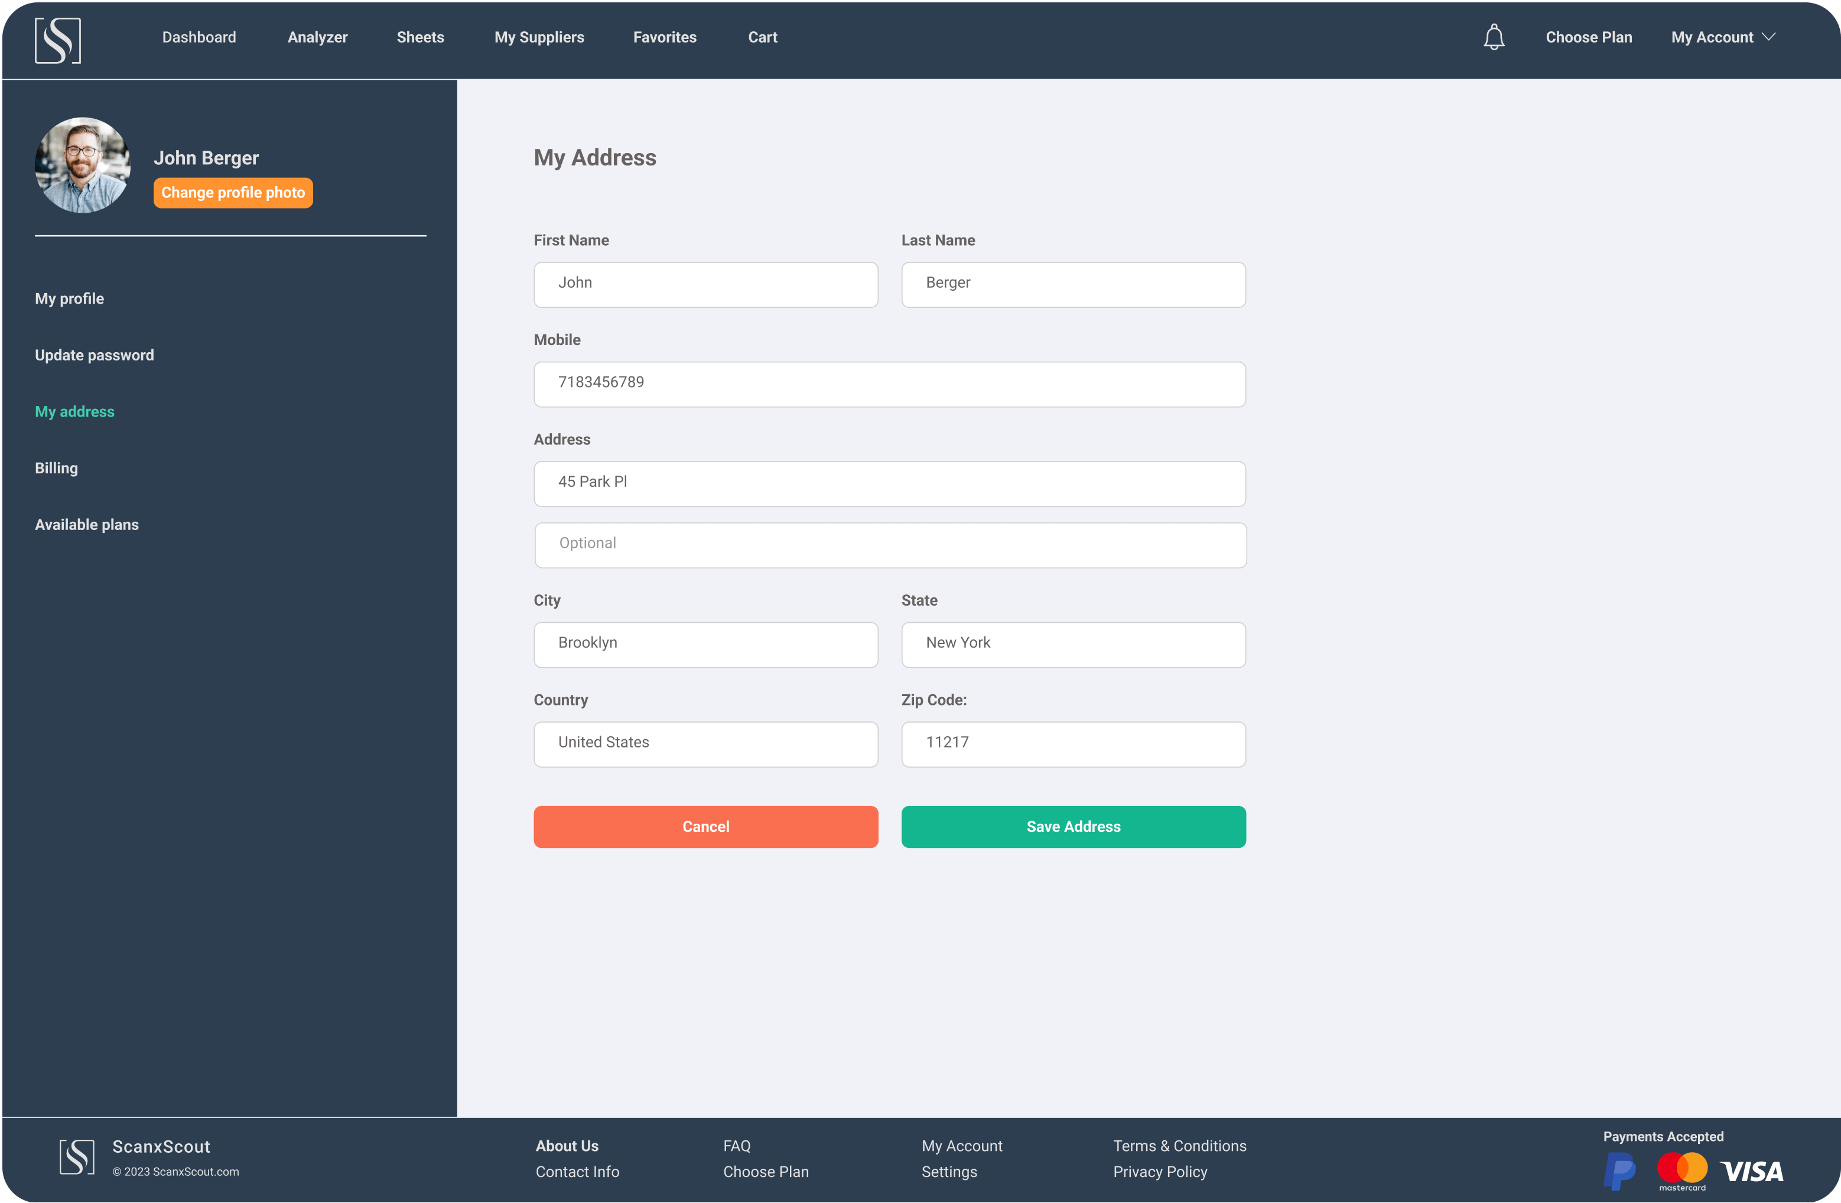Click the footer ScanxScout logo
This screenshot has width=1841, height=1203.
77,1156
